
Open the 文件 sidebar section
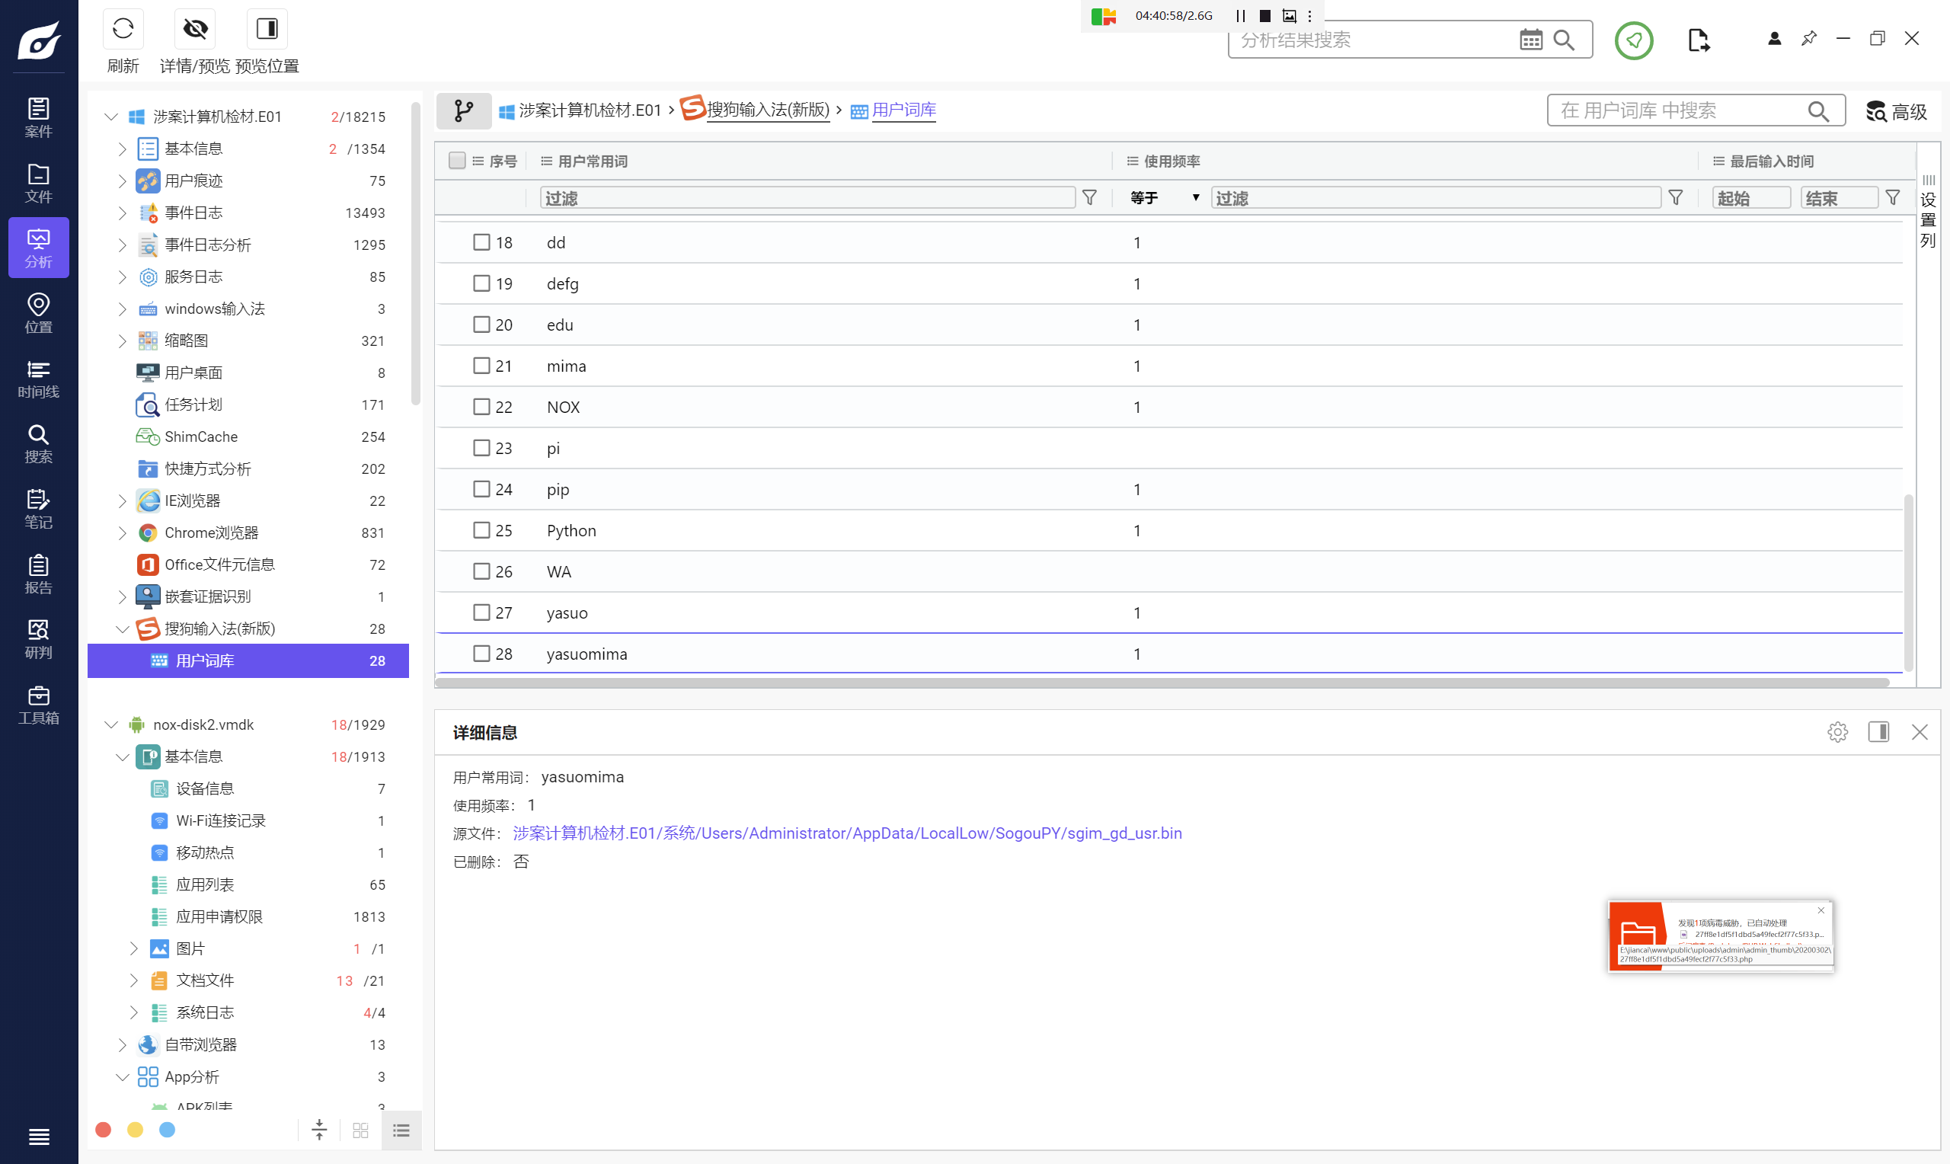tap(38, 183)
